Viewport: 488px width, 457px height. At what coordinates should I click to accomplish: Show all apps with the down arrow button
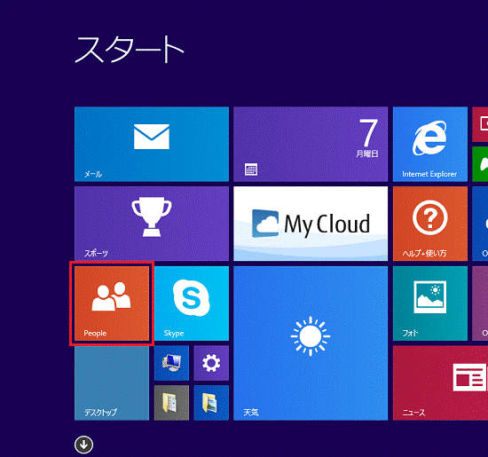click(x=83, y=445)
